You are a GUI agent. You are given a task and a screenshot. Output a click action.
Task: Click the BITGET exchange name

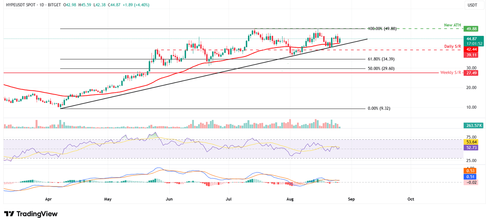(x=54, y=5)
